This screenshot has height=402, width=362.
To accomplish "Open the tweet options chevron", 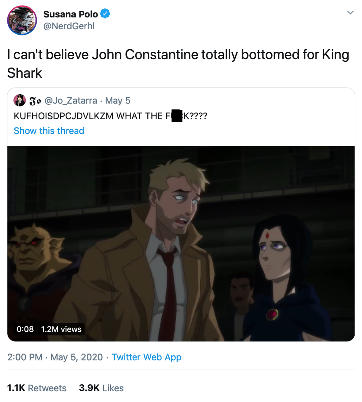I will [350, 13].
